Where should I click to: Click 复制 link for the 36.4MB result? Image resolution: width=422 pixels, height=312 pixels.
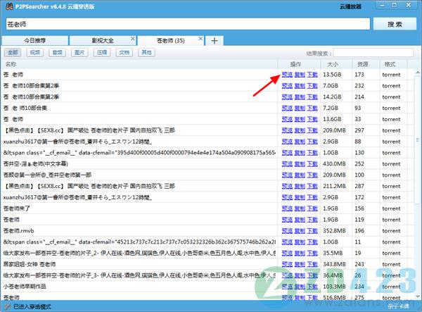click(x=300, y=275)
